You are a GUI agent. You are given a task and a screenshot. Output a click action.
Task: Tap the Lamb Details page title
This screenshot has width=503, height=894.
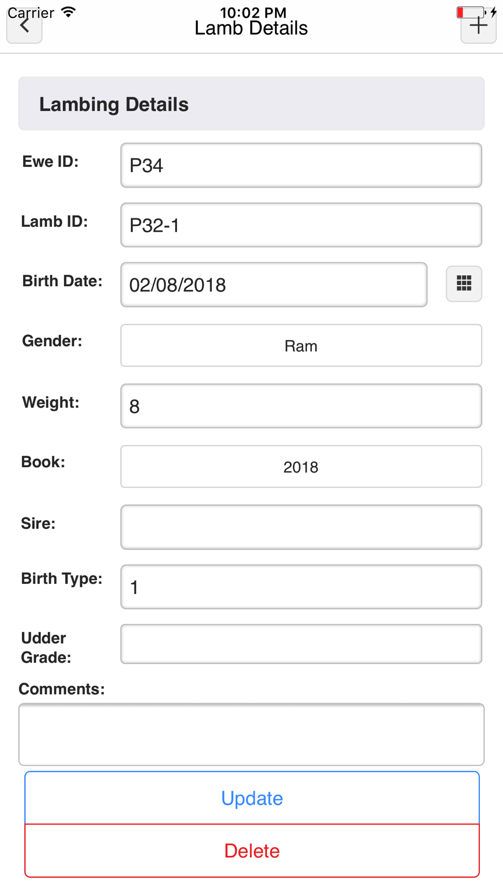[251, 29]
